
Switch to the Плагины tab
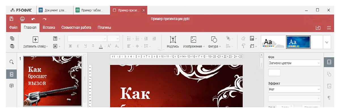coord(104,28)
